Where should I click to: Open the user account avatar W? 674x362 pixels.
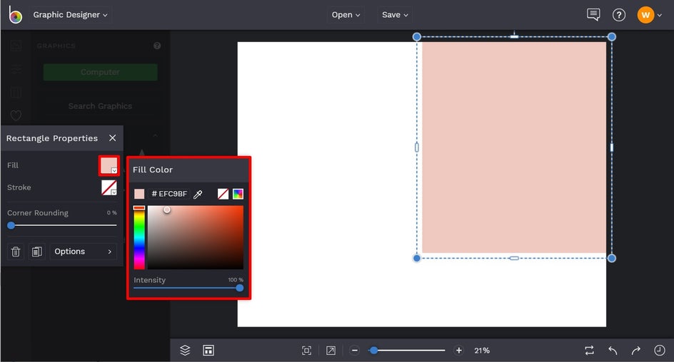tap(645, 15)
